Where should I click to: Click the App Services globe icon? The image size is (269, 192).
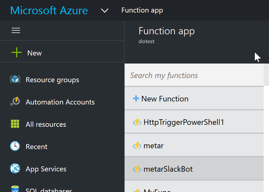coord(15,168)
